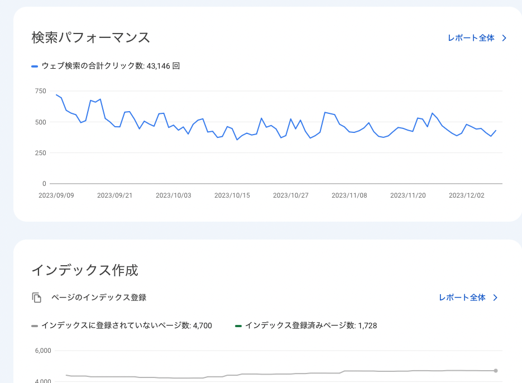Screen dimensions: 522x383
Task: Click the chevron beside the lower レポート全体
Action: click(495, 298)
